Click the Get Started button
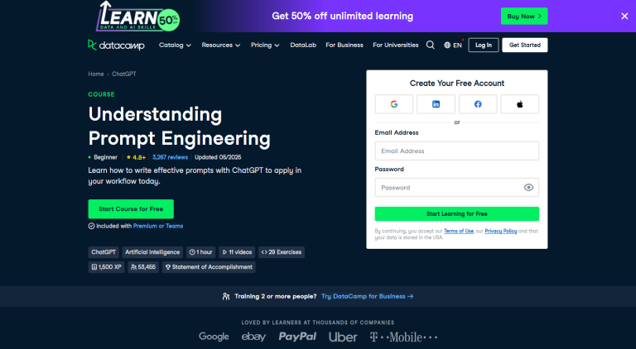This screenshot has width=636, height=349. [x=525, y=45]
